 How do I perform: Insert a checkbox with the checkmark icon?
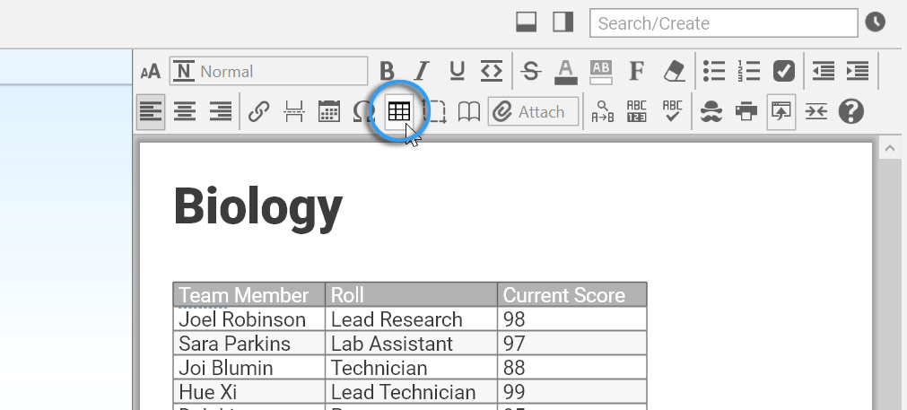pos(783,71)
